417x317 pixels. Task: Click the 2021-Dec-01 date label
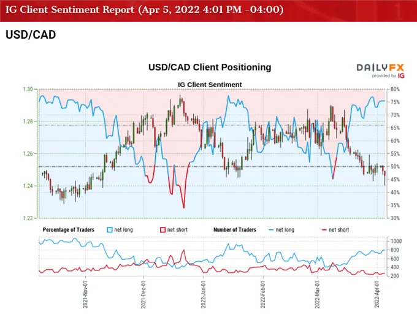[143, 296]
